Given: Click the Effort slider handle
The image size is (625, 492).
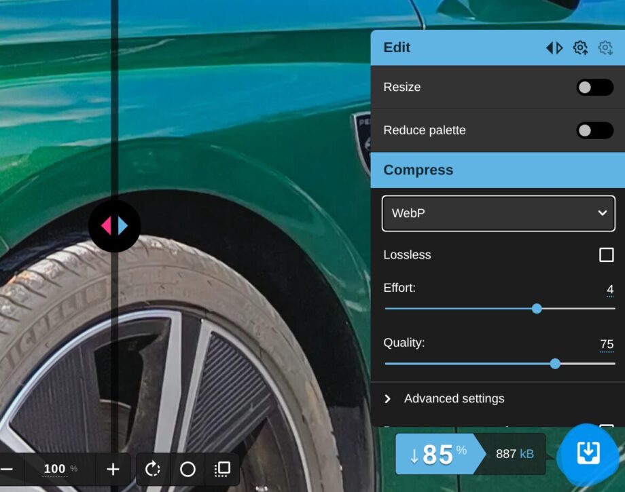Looking at the screenshot, I should pyautogui.click(x=537, y=309).
